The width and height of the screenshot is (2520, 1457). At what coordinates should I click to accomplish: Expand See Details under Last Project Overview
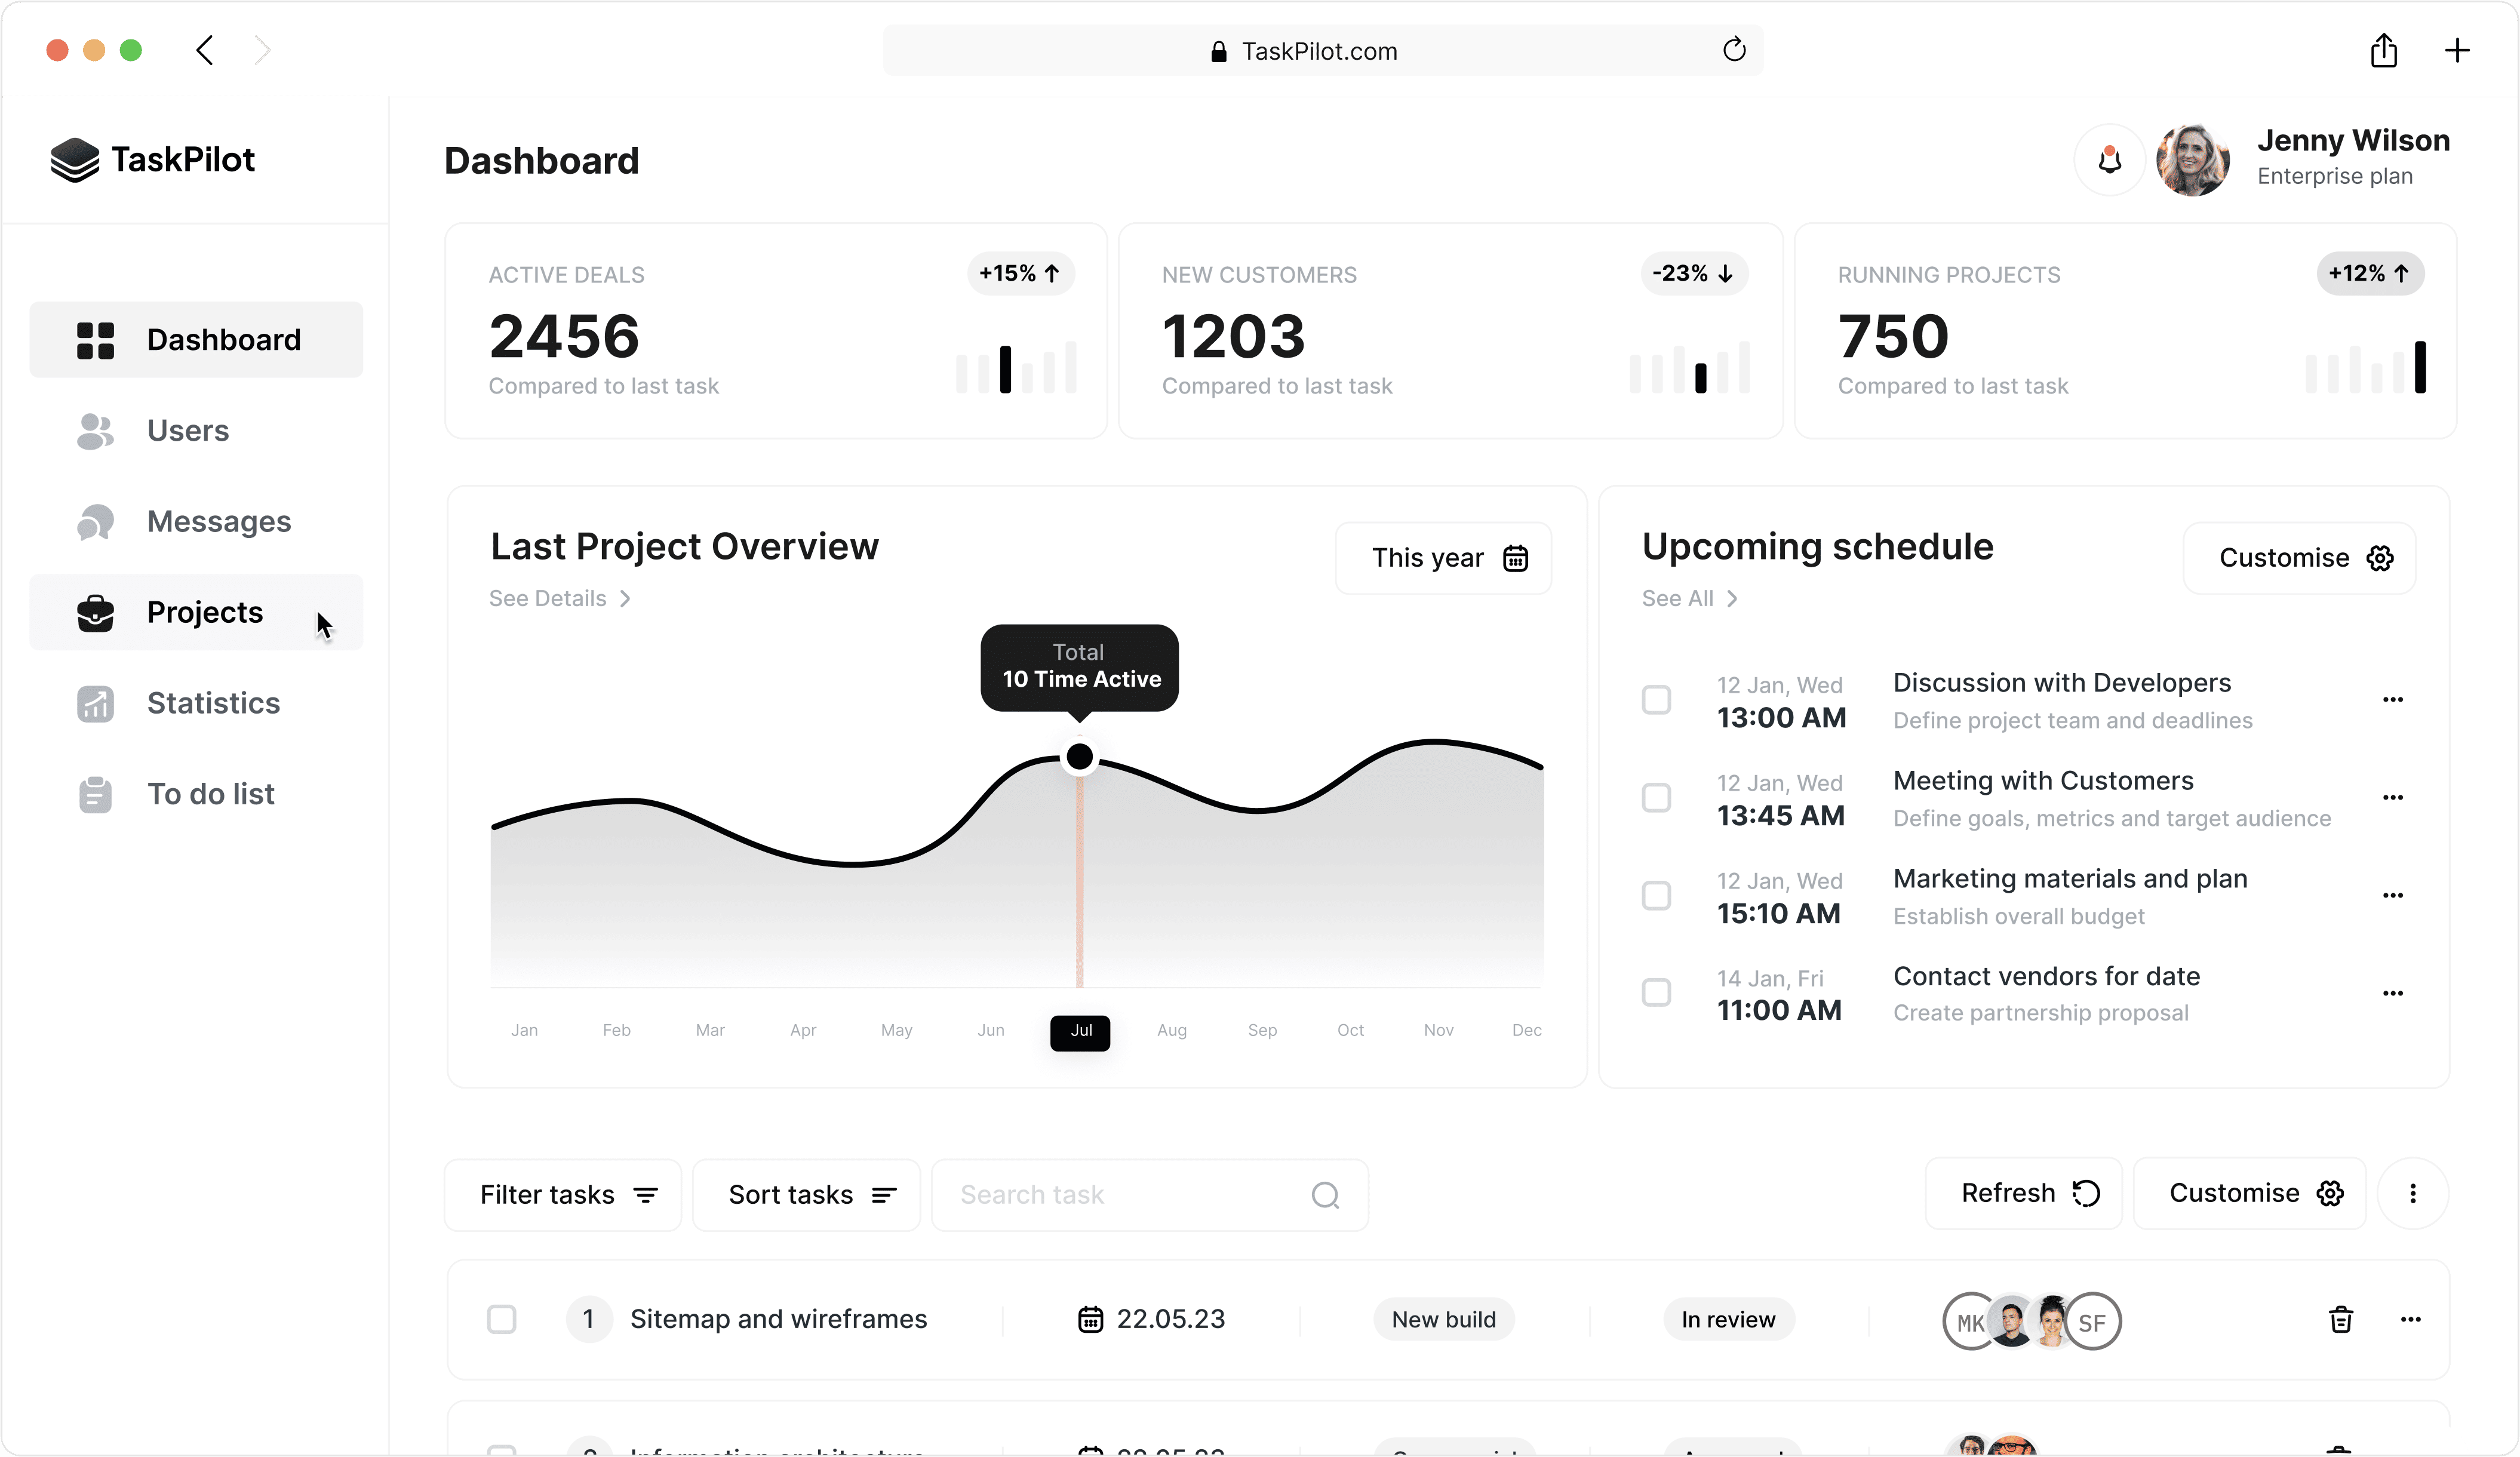560,599
